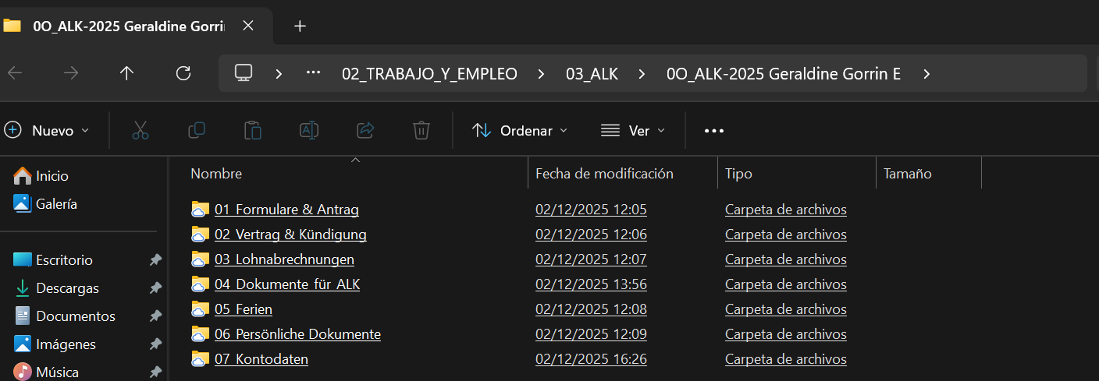1099x381 pixels.
Task: Click the Cut scissors icon
Action: (x=140, y=131)
